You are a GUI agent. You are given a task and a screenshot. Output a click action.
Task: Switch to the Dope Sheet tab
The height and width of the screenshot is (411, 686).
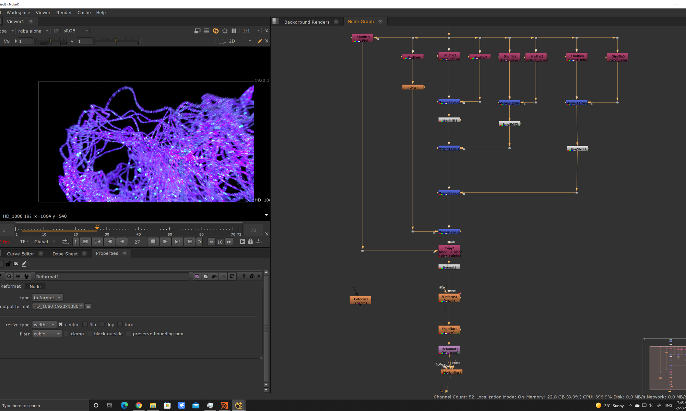point(65,254)
